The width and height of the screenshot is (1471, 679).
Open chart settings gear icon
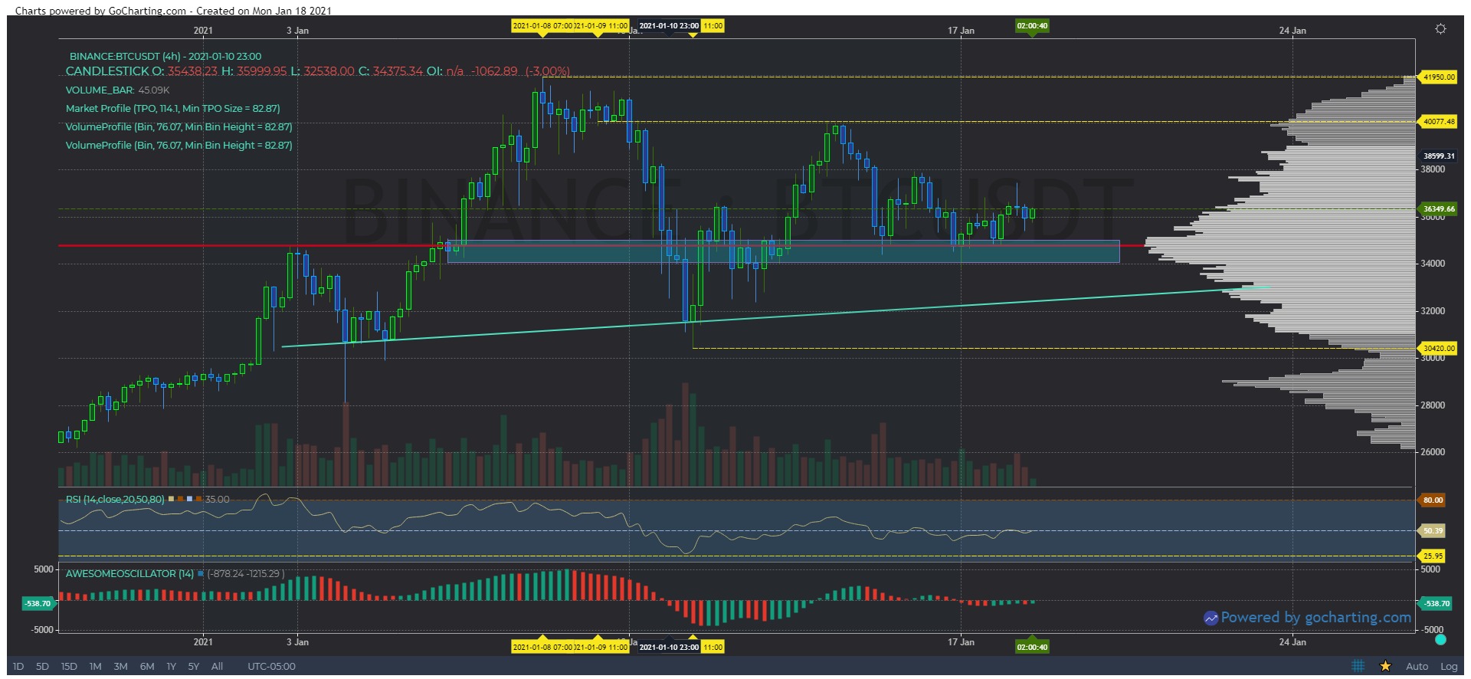click(1440, 29)
